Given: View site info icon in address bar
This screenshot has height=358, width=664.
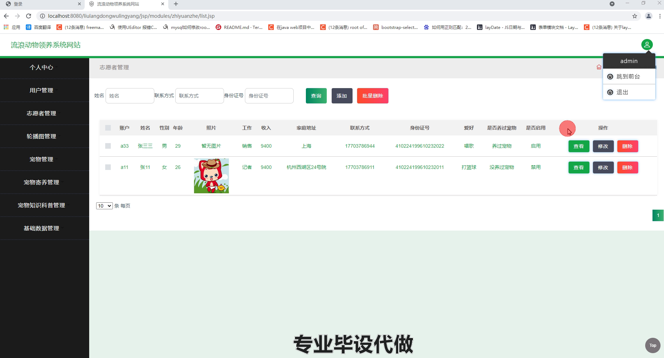Looking at the screenshot, I should pyautogui.click(x=42, y=16).
